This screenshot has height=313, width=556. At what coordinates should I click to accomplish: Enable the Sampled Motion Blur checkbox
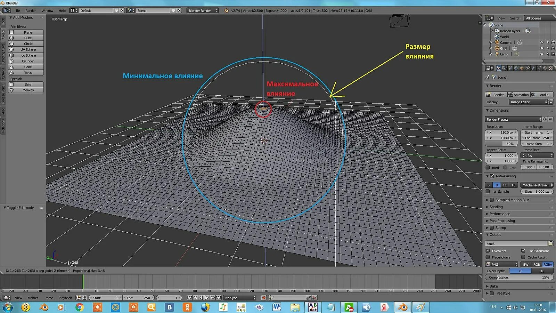(492, 200)
